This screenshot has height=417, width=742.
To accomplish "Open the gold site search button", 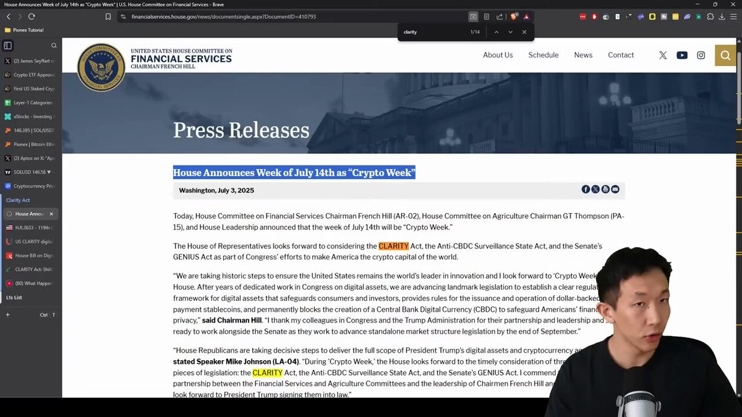I will coord(725,55).
